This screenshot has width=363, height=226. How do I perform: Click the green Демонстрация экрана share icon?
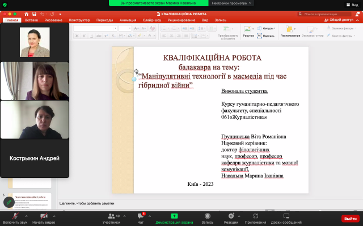tap(174, 216)
